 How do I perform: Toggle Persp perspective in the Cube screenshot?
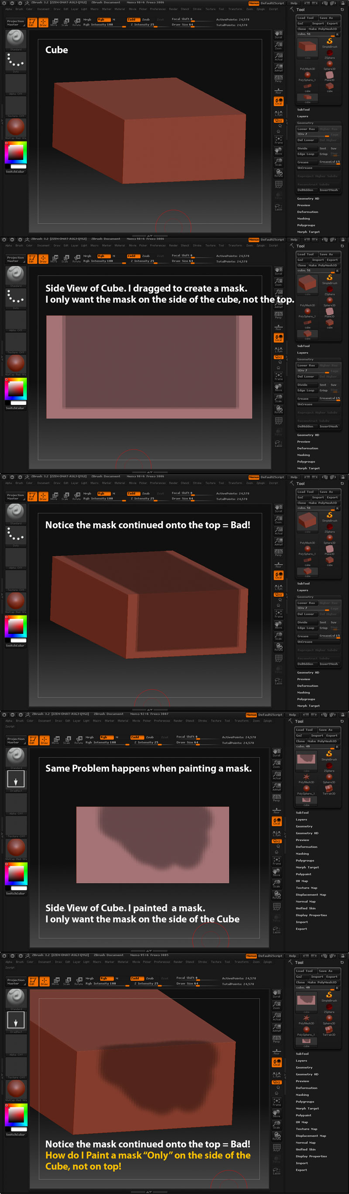tap(278, 79)
